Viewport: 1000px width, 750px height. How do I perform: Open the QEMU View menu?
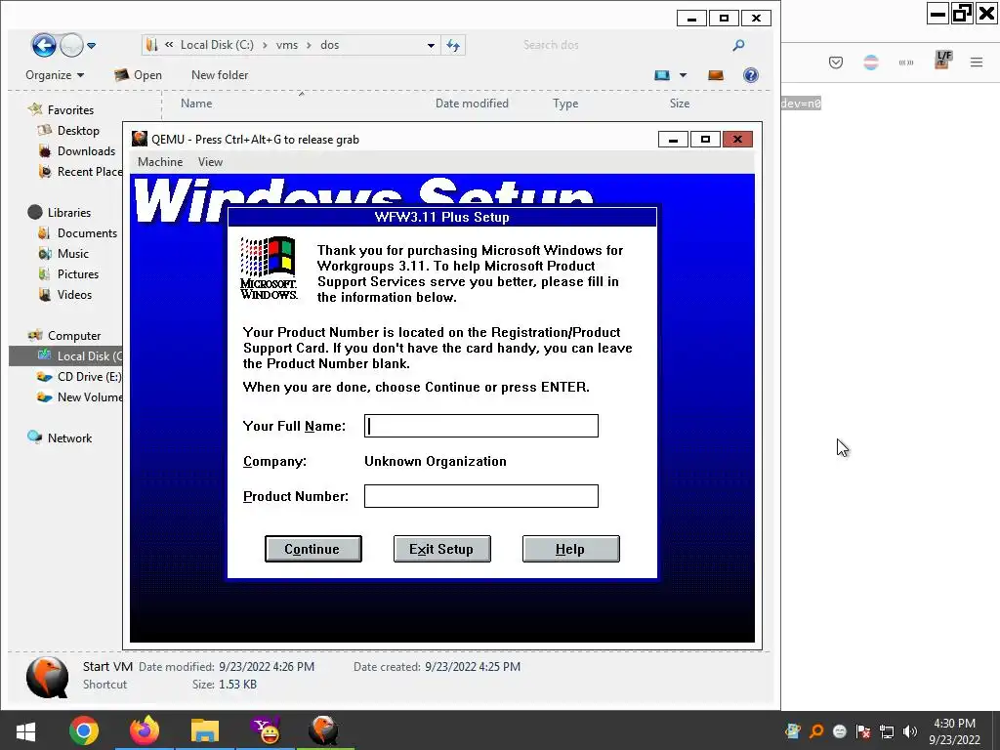click(x=210, y=162)
